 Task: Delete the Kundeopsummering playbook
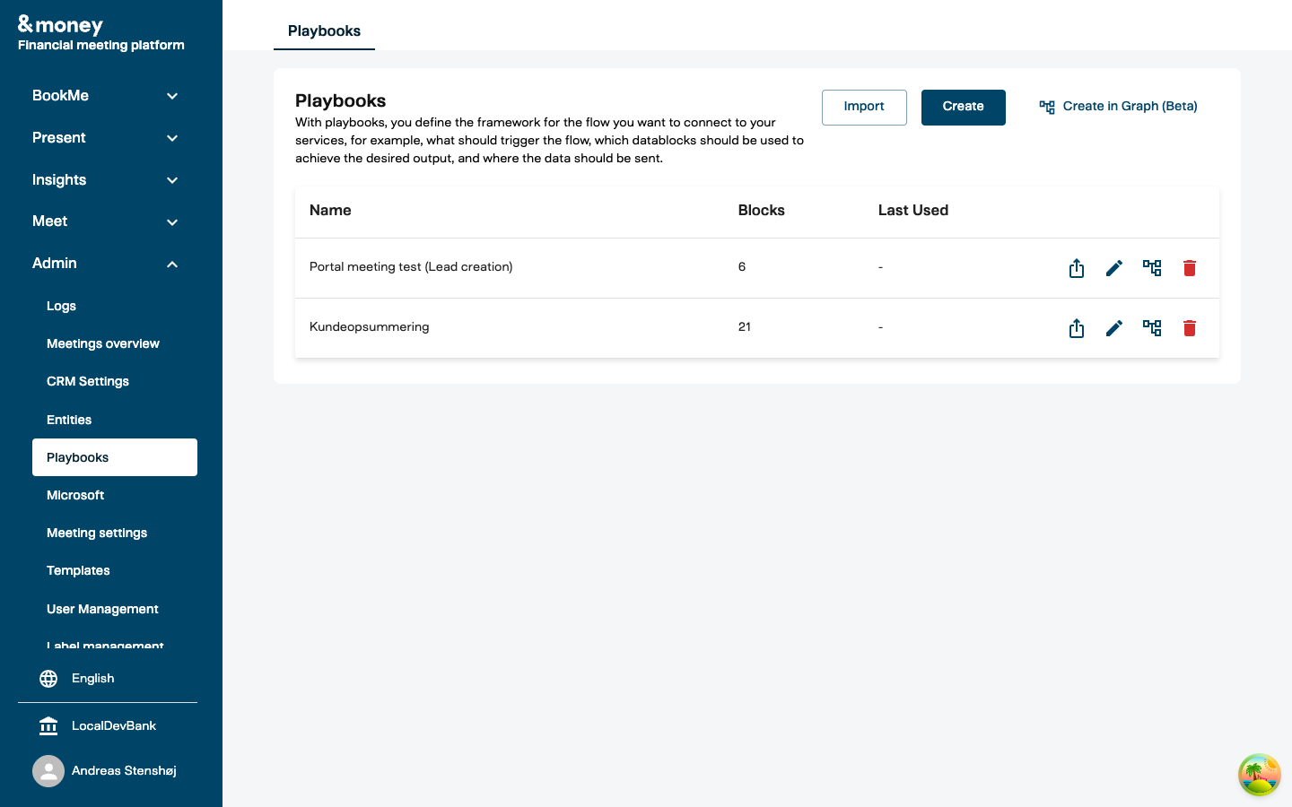[x=1190, y=328]
